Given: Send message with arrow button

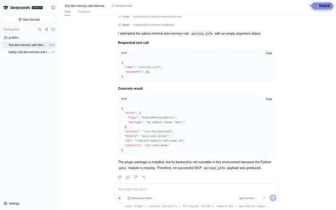Looking at the screenshot, I should 273,198.
